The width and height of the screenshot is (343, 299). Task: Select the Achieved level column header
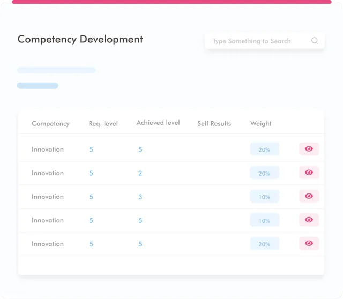(158, 123)
